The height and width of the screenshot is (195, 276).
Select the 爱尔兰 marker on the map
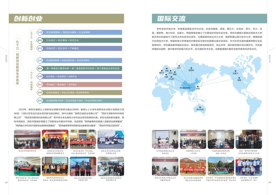[x=161, y=71]
